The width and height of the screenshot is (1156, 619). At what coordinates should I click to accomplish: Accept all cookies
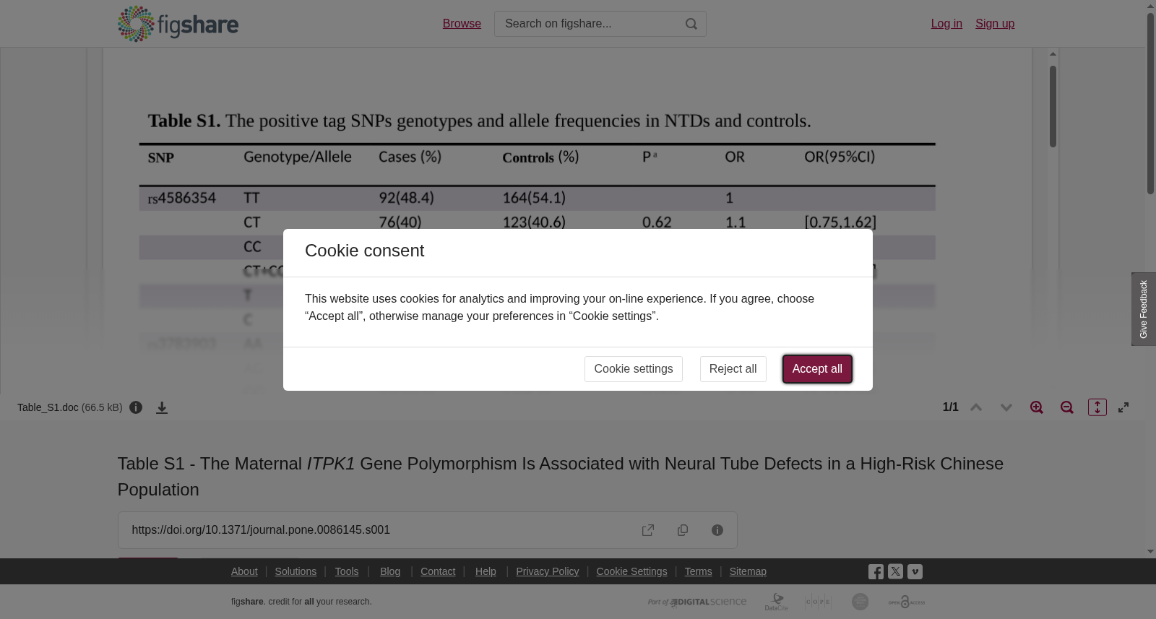click(817, 369)
